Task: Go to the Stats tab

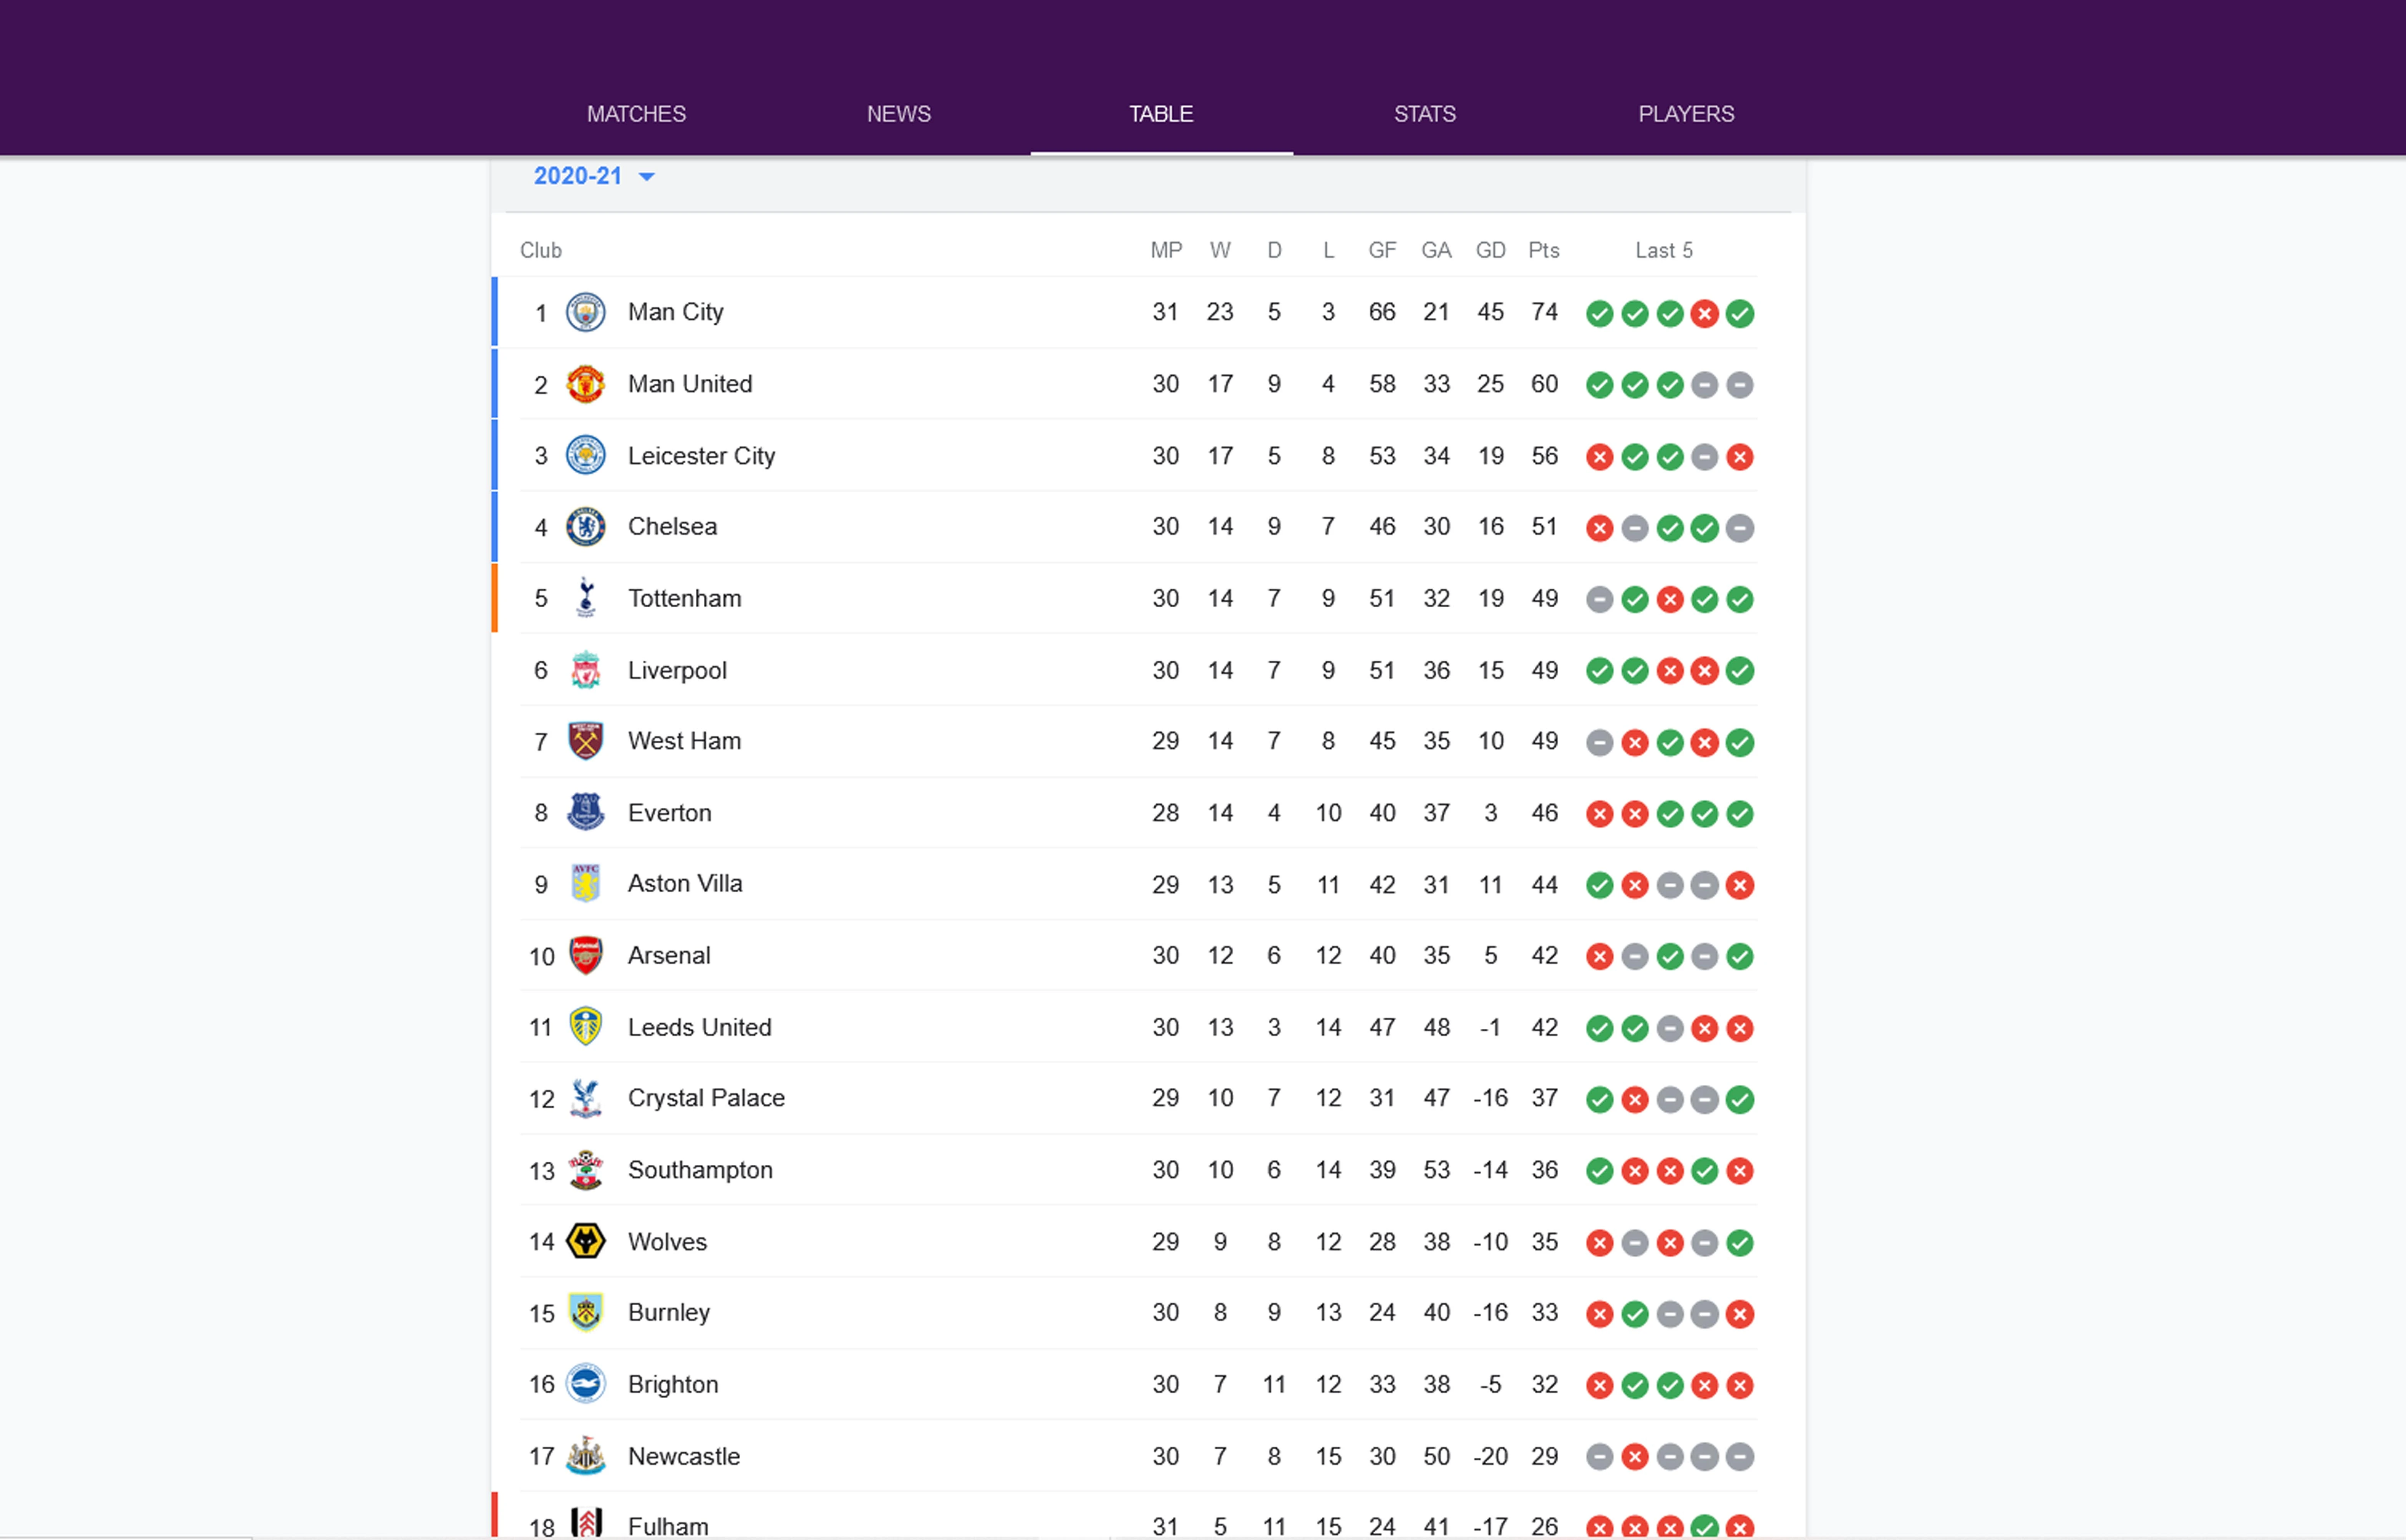Action: pyautogui.click(x=1424, y=114)
